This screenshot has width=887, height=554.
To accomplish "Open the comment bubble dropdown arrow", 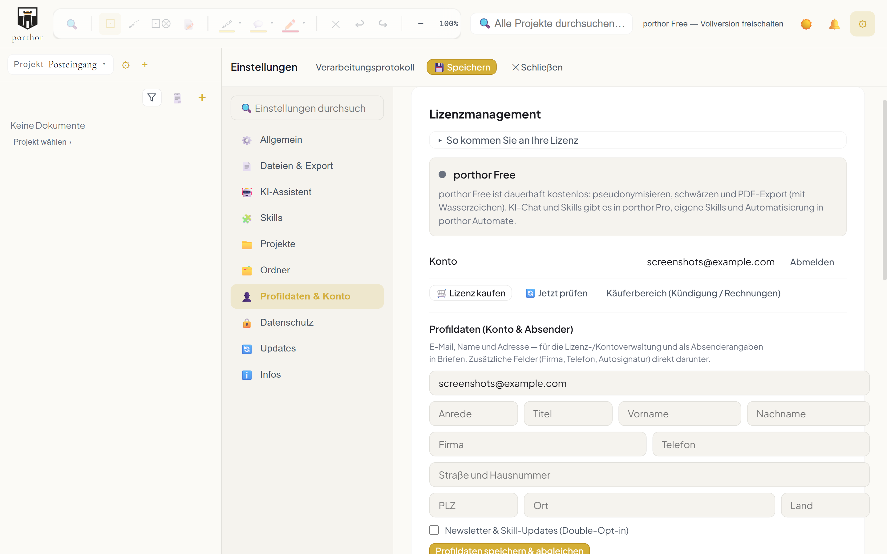I will 272,23.
